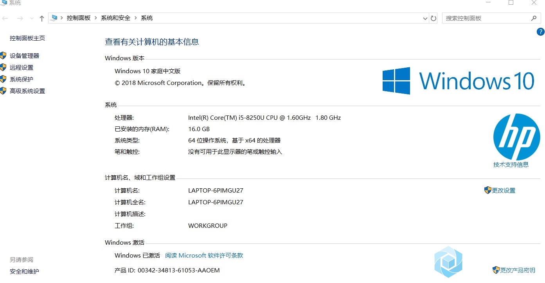Click the shield icon next to 远程设置
The width and height of the screenshot is (545, 283).
tap(3, 67)
